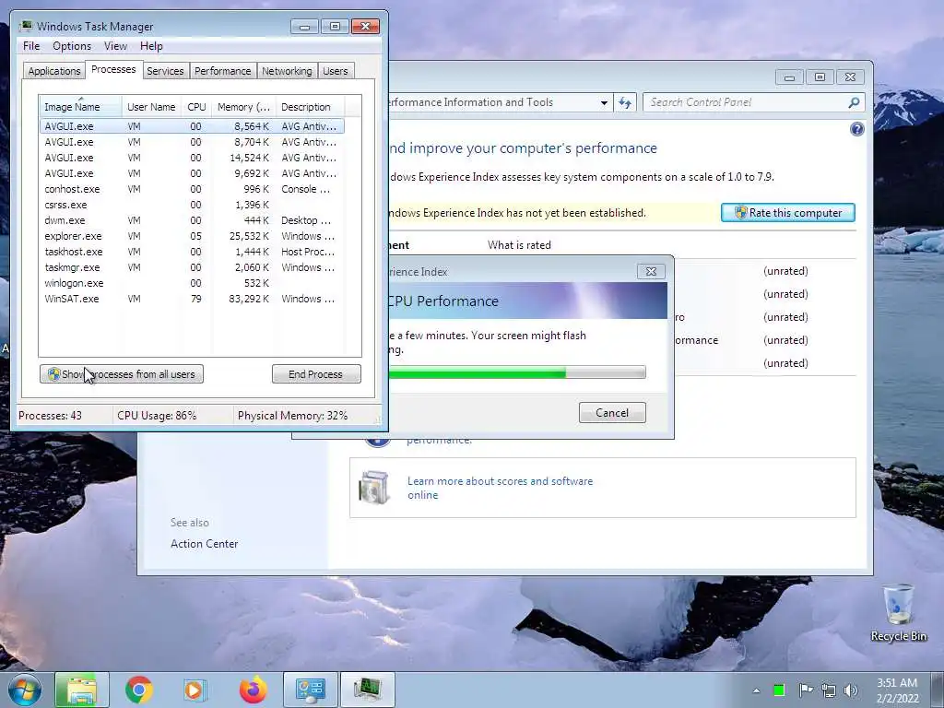Click the CPU Usage: 86% status text

[157, 416]
